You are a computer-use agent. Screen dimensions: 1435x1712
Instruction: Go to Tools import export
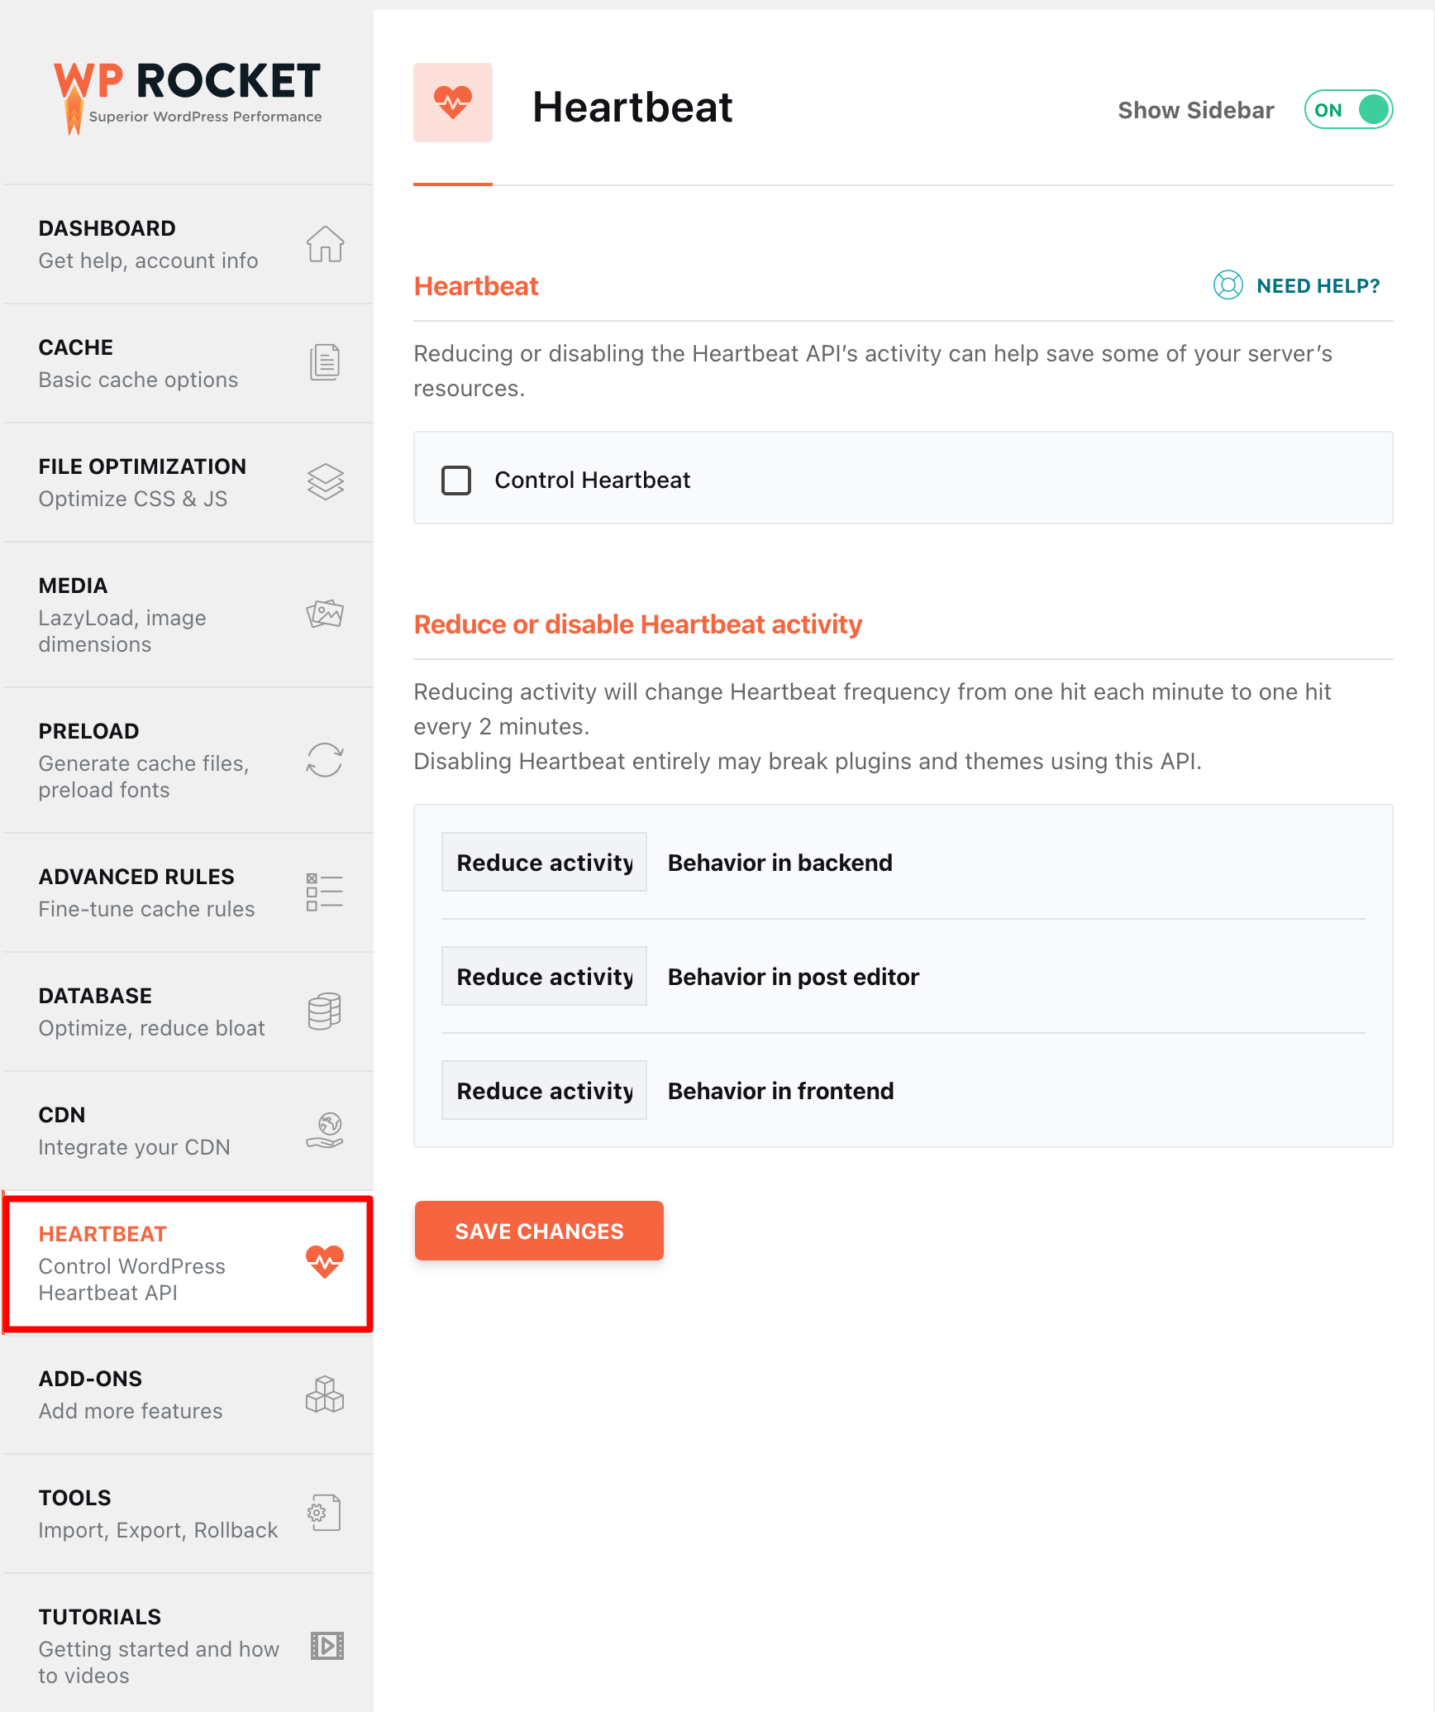point(188,1514)
